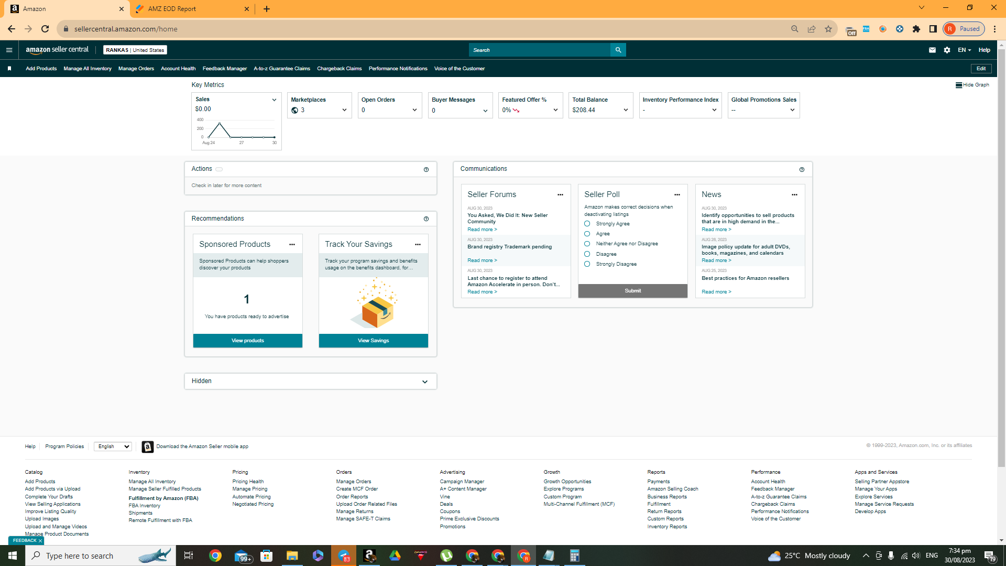The width and height of the screenshot is (1006, 566).
Task: Show help for the Communications panel
Action: pos(802,170)
